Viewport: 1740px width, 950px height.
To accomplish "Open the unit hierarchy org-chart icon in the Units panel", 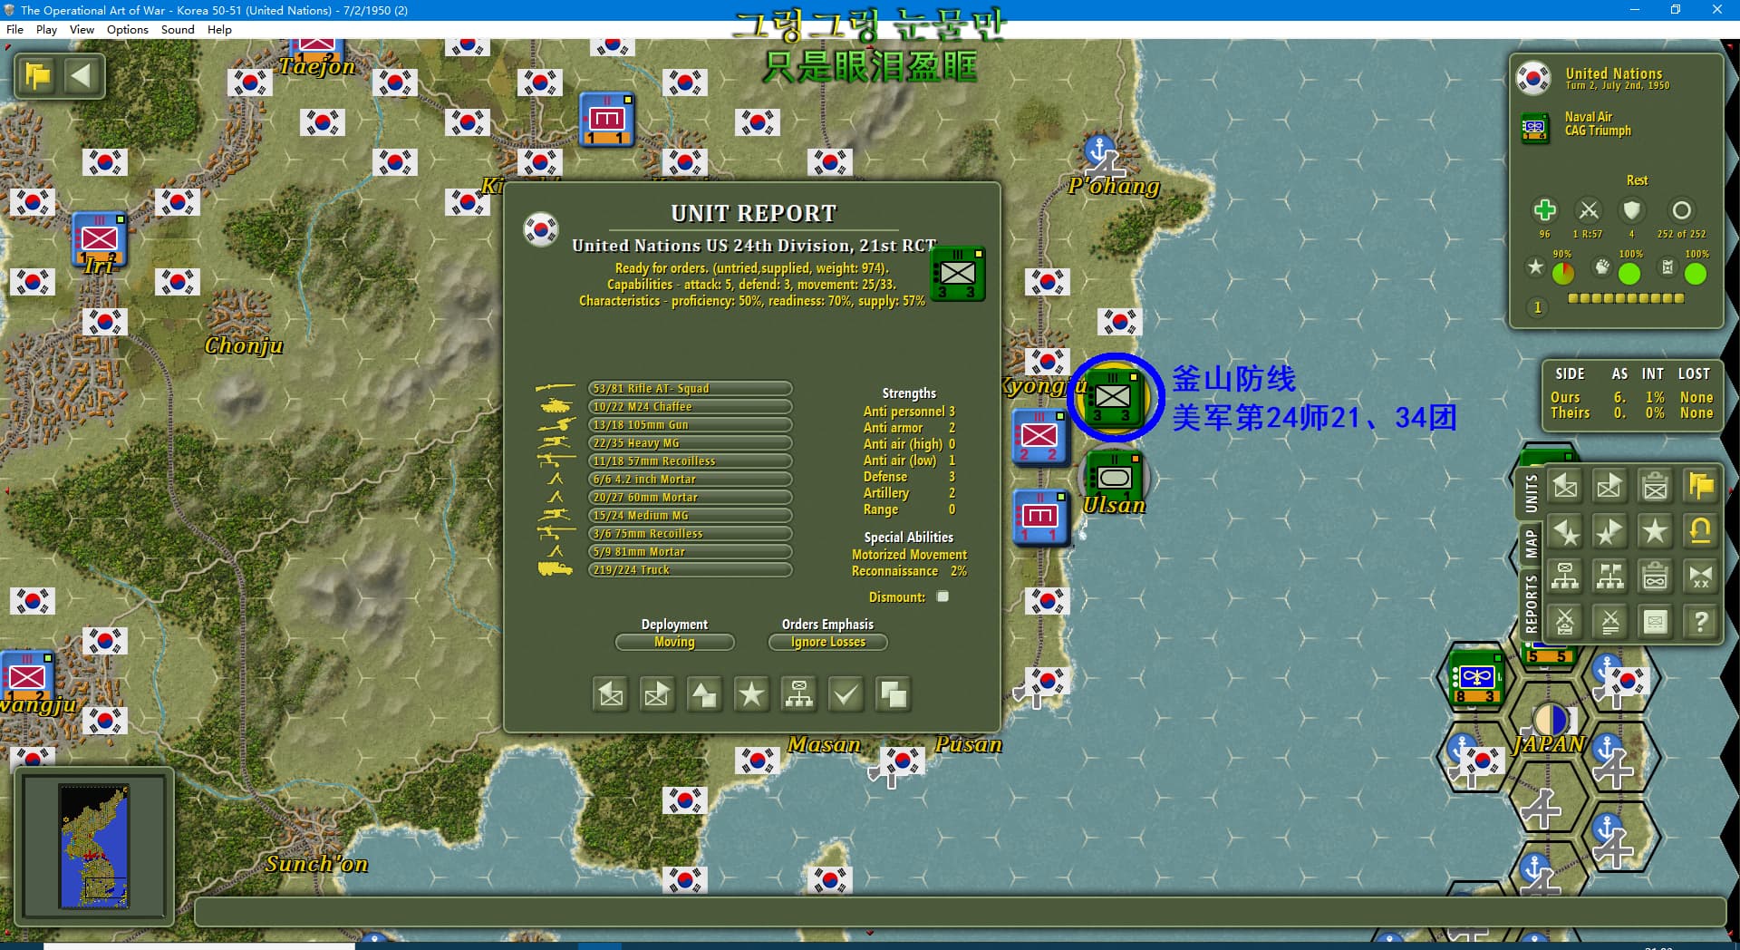I will coord(1565,577).
